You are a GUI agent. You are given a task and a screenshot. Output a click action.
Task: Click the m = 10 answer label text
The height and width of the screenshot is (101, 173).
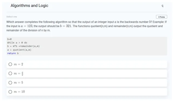tap(19, 92)
